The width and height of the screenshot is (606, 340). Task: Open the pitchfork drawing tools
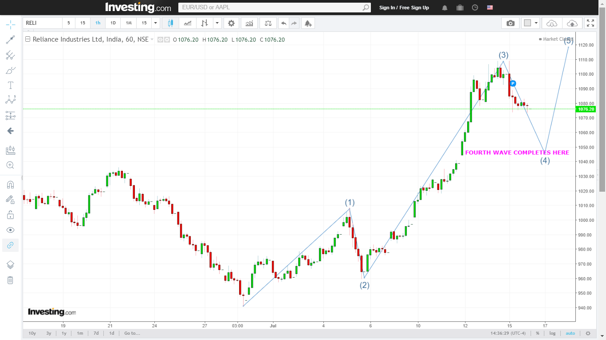click(10, 55)
